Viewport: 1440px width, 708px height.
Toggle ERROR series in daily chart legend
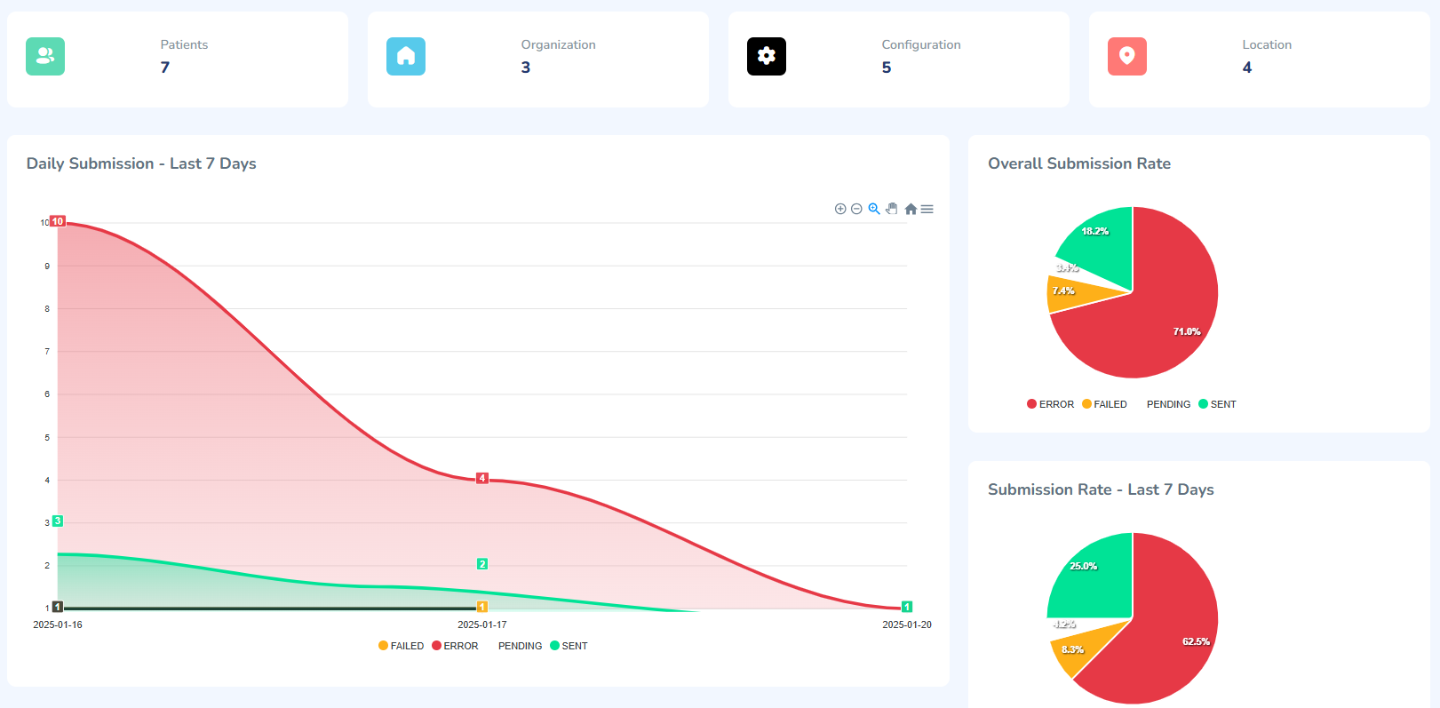pyautogui.click(x=455, y=646)
